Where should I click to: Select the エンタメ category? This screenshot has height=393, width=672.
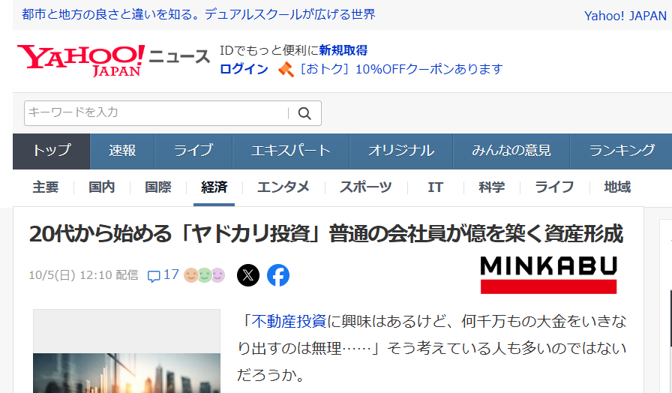pos(283,187)
